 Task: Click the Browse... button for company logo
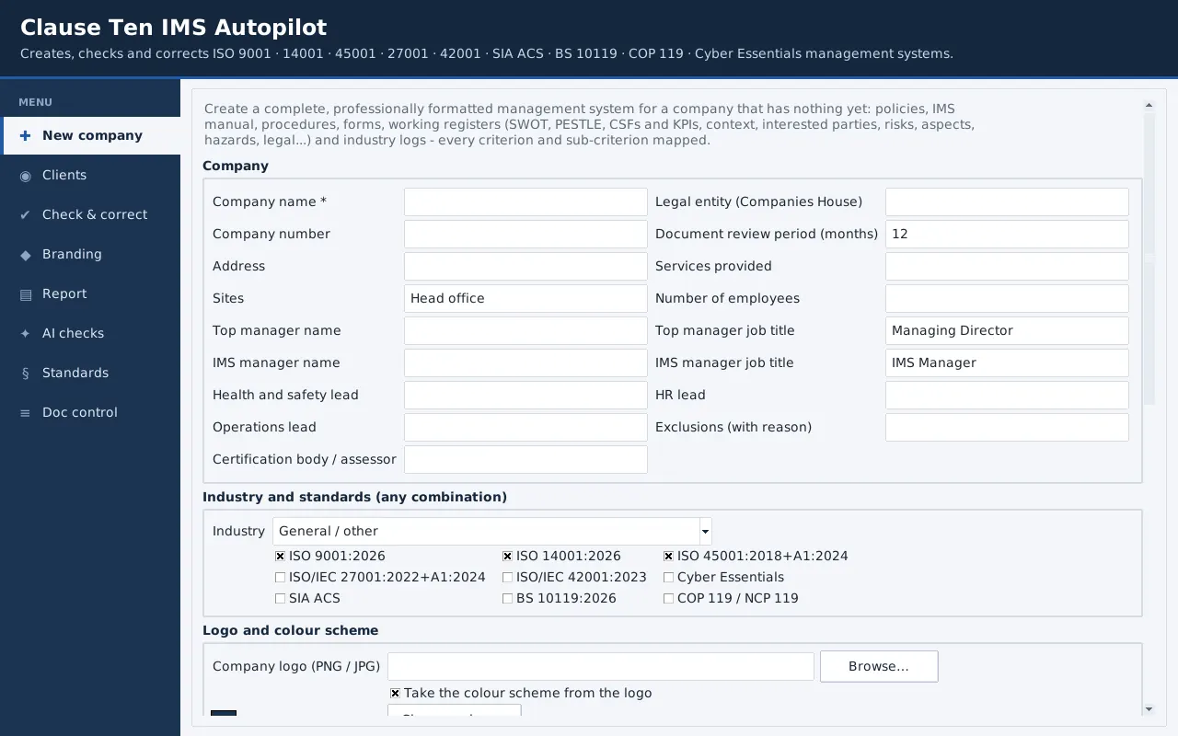[879, 667]
